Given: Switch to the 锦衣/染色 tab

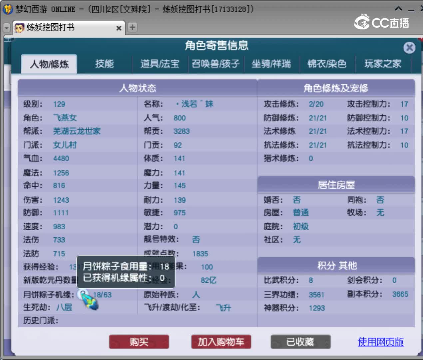Looking at the screenshot, I should coord(327,64).
